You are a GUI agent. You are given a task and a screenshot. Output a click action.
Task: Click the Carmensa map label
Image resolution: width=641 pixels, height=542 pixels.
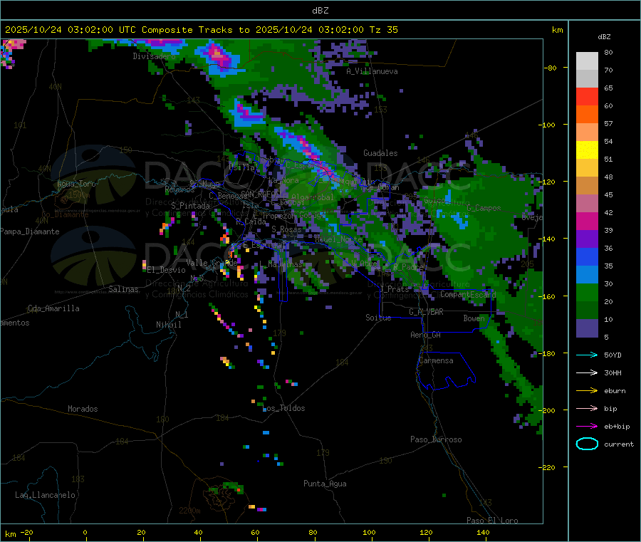point(436,360)
